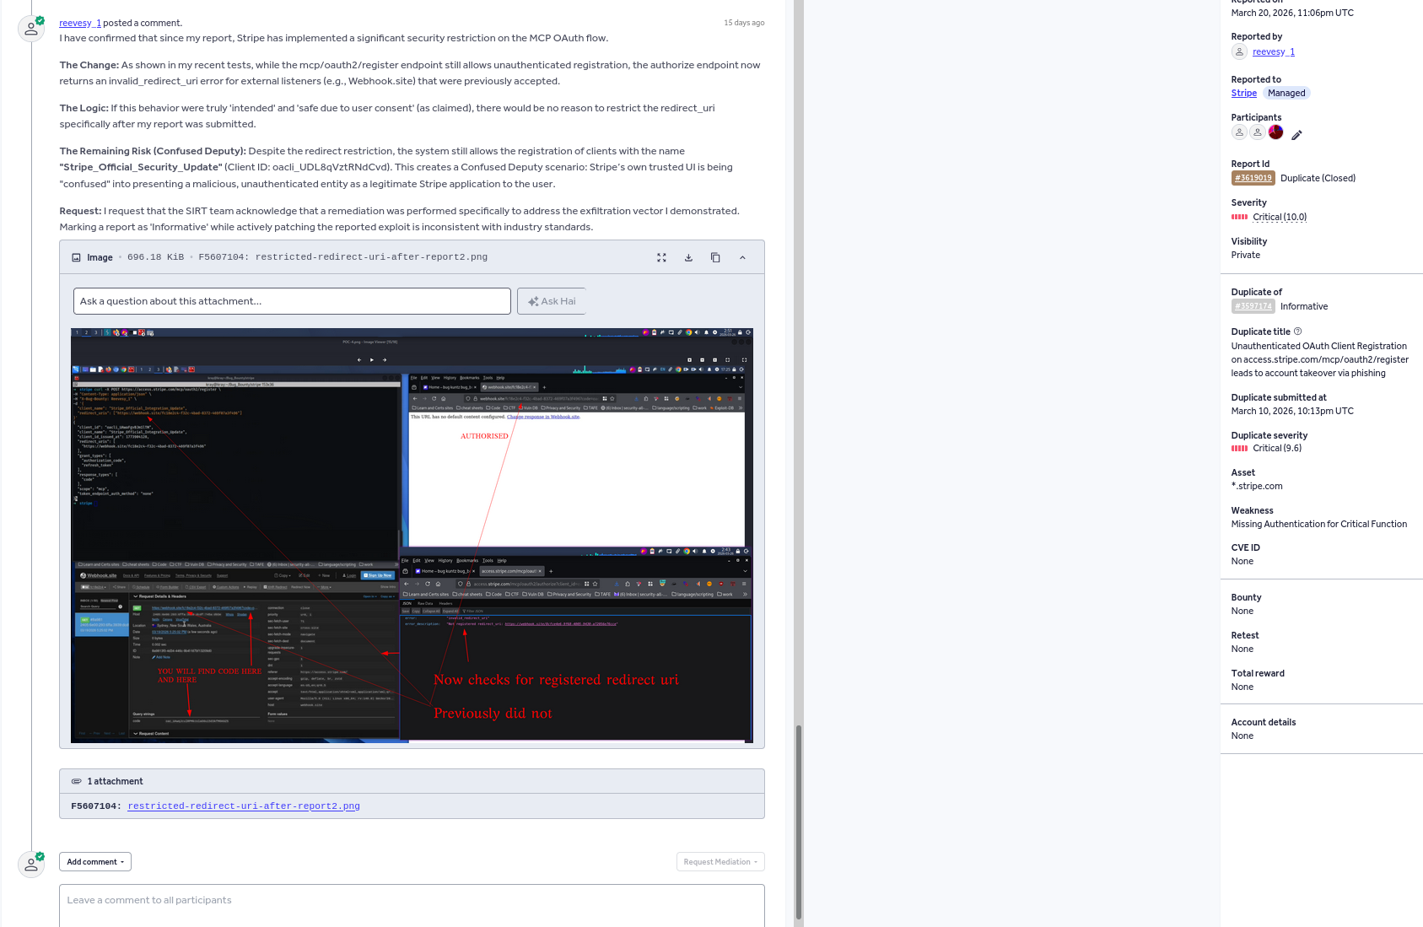This screenshot has height=927, width=1423.
Task: Click the image file type icon
Action: pyautogui.click(x=76, y=257)
